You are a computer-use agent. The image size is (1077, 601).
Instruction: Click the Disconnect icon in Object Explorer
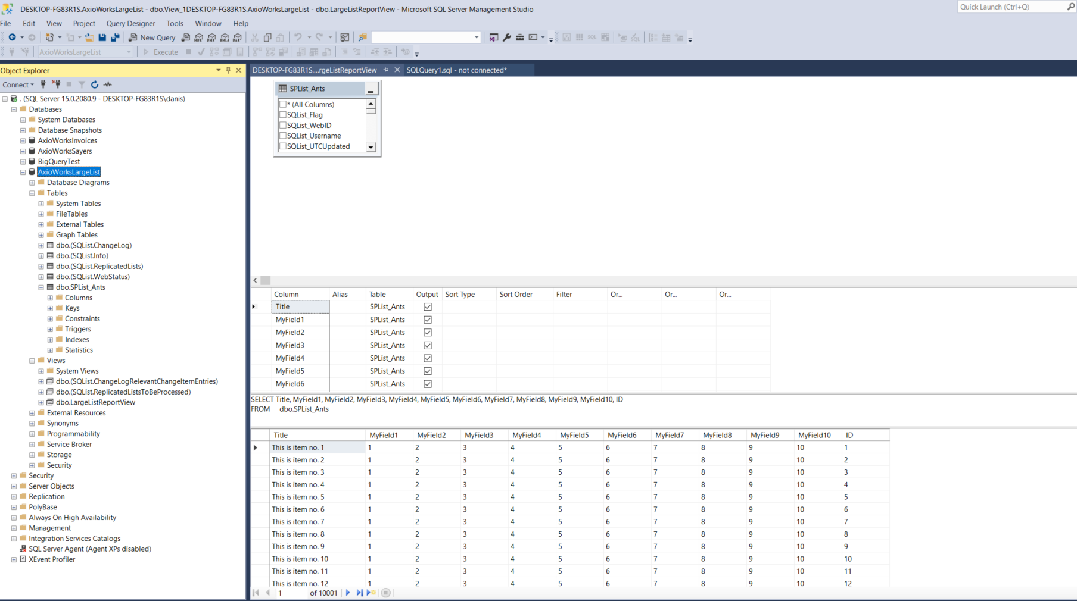click(56, 84)
